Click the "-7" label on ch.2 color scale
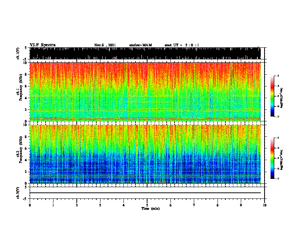The image size is (298, 230). [278, 179]
